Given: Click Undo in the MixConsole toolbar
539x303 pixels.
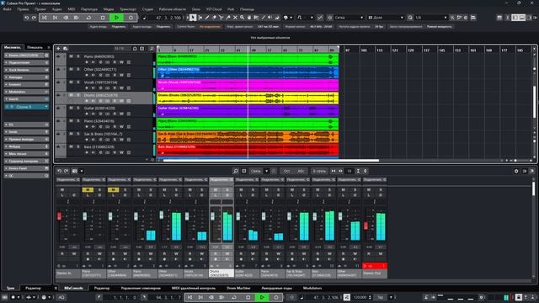Looking at the screenshot, I should (x=60, y=171).
